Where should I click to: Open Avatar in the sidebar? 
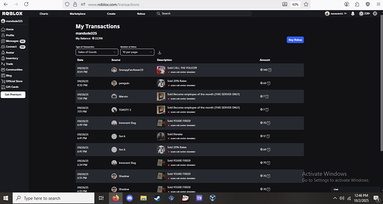pos(8,53)
